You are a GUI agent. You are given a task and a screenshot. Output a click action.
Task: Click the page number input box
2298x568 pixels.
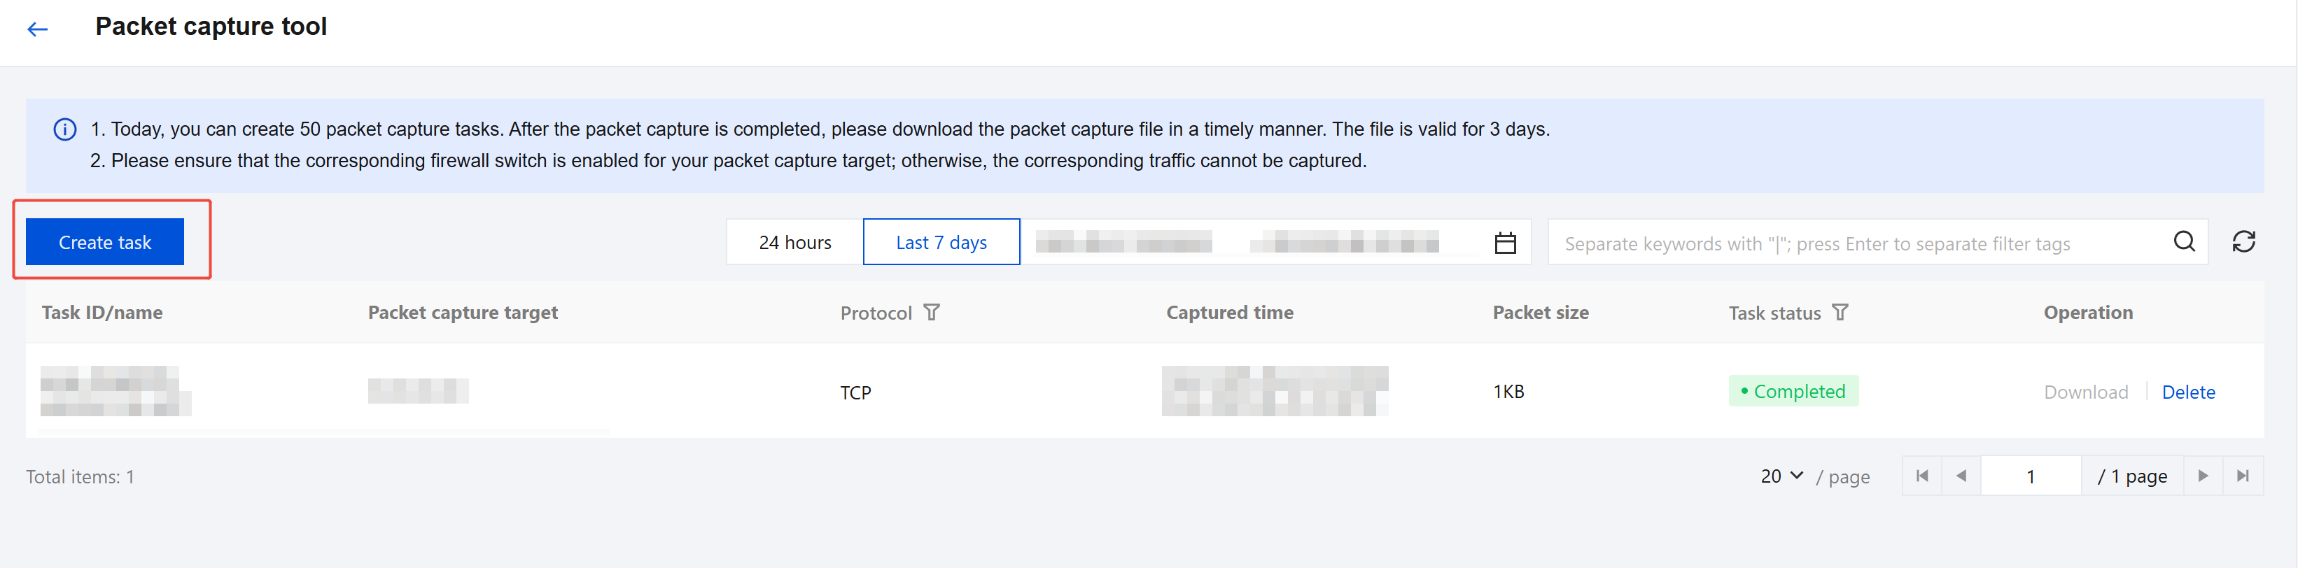click(2031, 476)
